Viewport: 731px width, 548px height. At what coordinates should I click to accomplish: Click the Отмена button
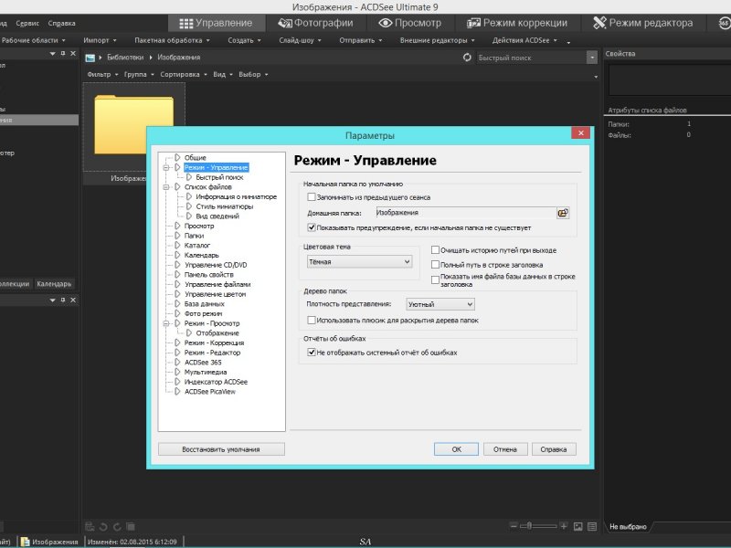(x=505, y=449)
